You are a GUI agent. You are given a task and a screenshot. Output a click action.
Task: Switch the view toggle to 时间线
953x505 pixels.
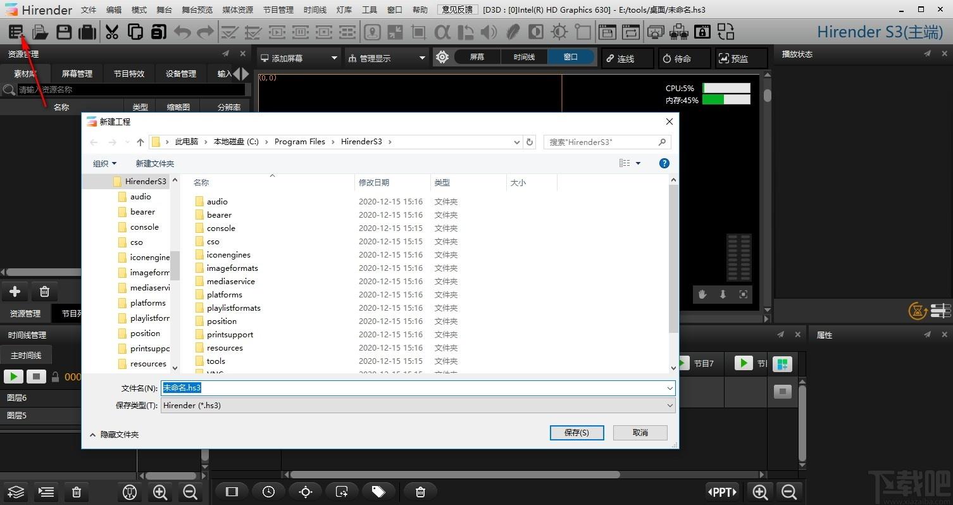coord(524,57)
